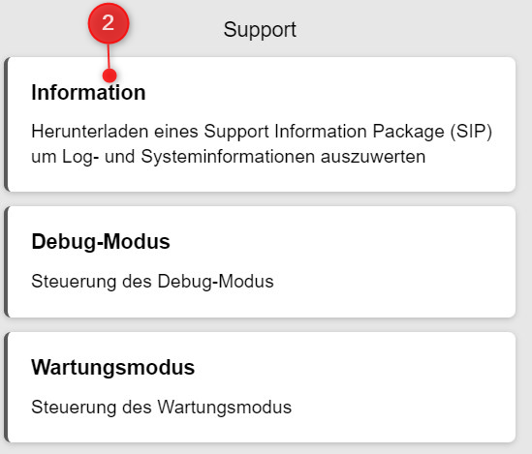This screenshot has width=532, height=454.
Task: Open the Wartungsmodus card heading
Action: (112, 367)
